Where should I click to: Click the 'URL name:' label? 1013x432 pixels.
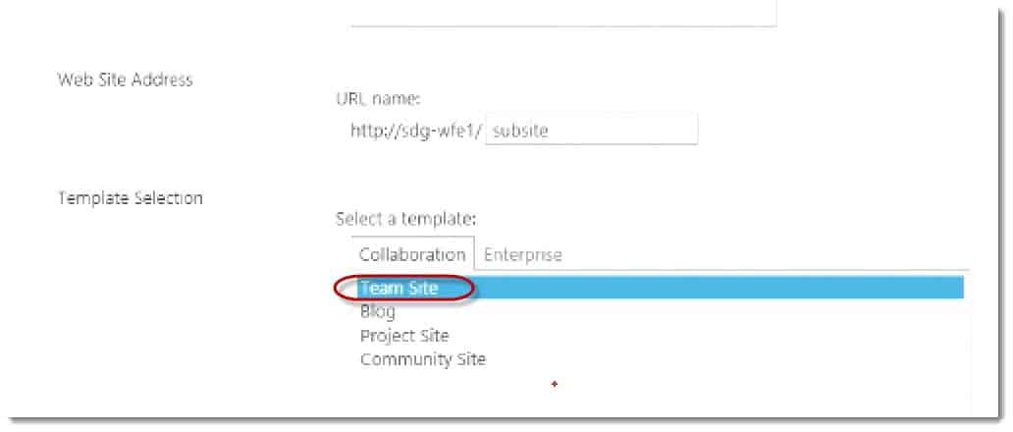pos(378,99)
